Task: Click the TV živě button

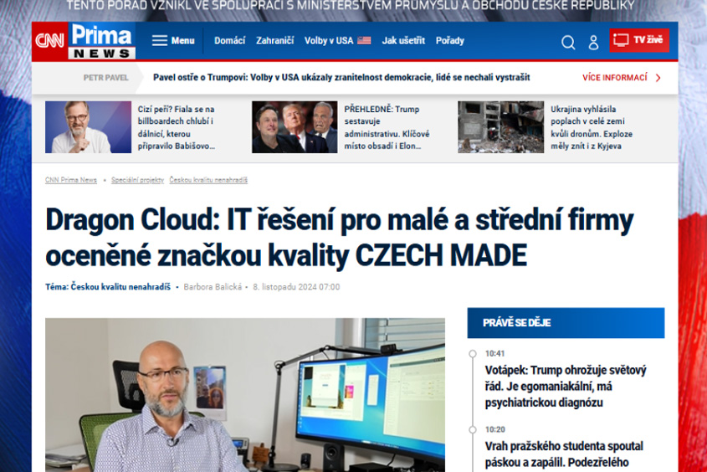Action: tap(639, 40)
